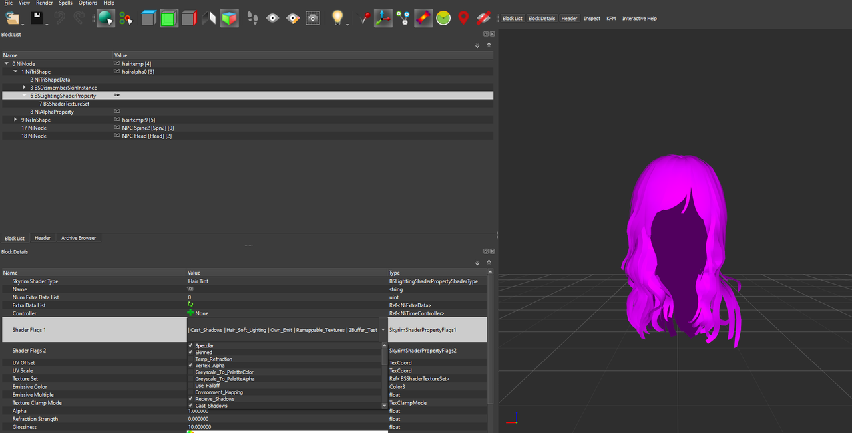Screen dimensions: 852x433
Task: Click the Inspect toolbar button
Action: pyautogui.click(x=592, y=19)
